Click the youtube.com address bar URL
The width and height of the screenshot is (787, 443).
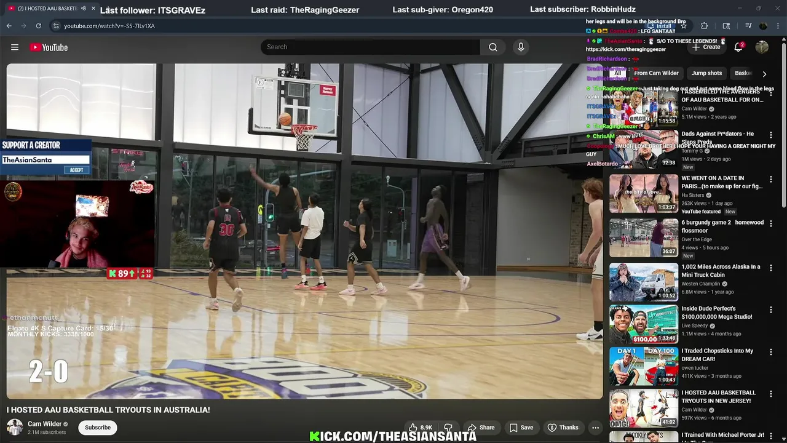tap(109, 26)
